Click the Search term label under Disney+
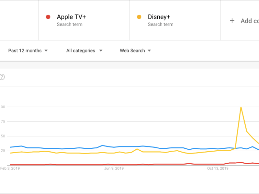The height and width of the screenshot is (194, 259). click(161, 24)
